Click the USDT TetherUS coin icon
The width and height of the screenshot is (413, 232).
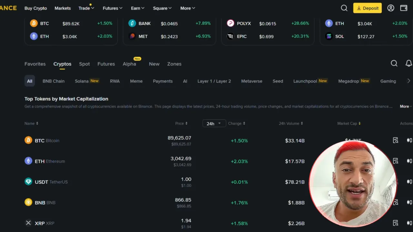pos(28,181)
